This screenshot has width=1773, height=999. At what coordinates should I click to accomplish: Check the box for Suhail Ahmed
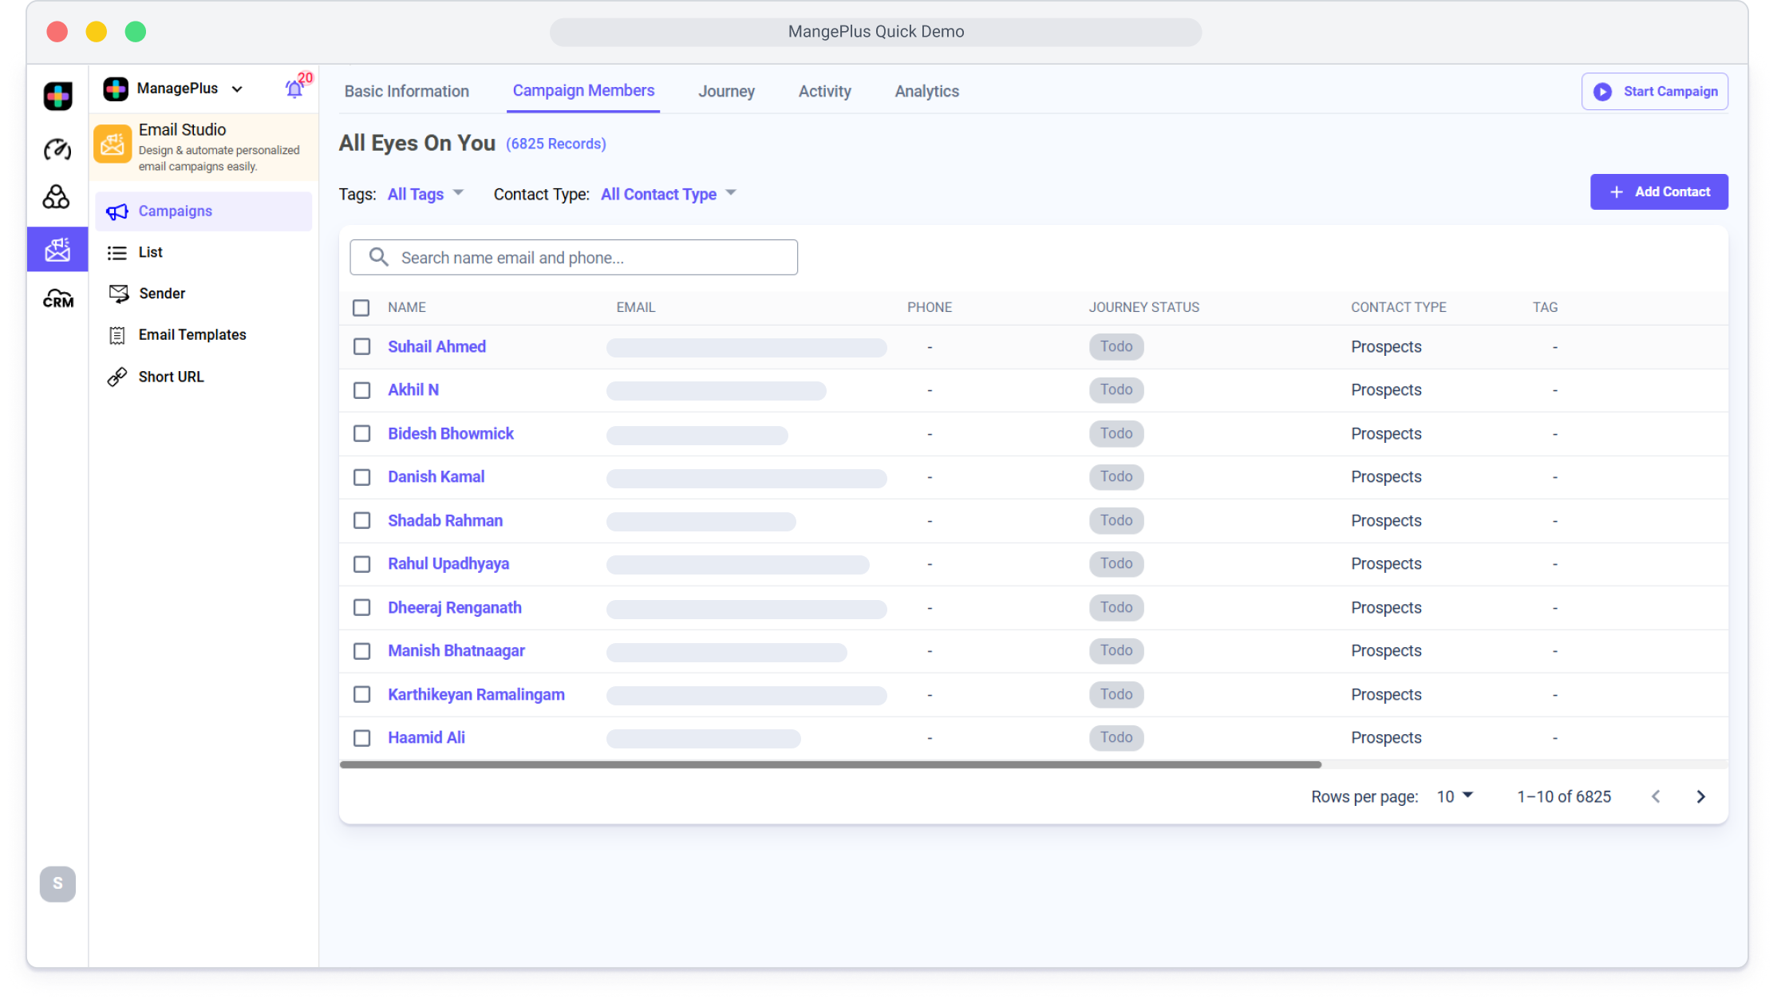click(362, 347)
